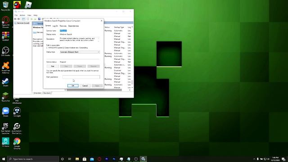Screen dimensions: 288x162
Task: Click the highlighted Service name field
Action: 63,31
